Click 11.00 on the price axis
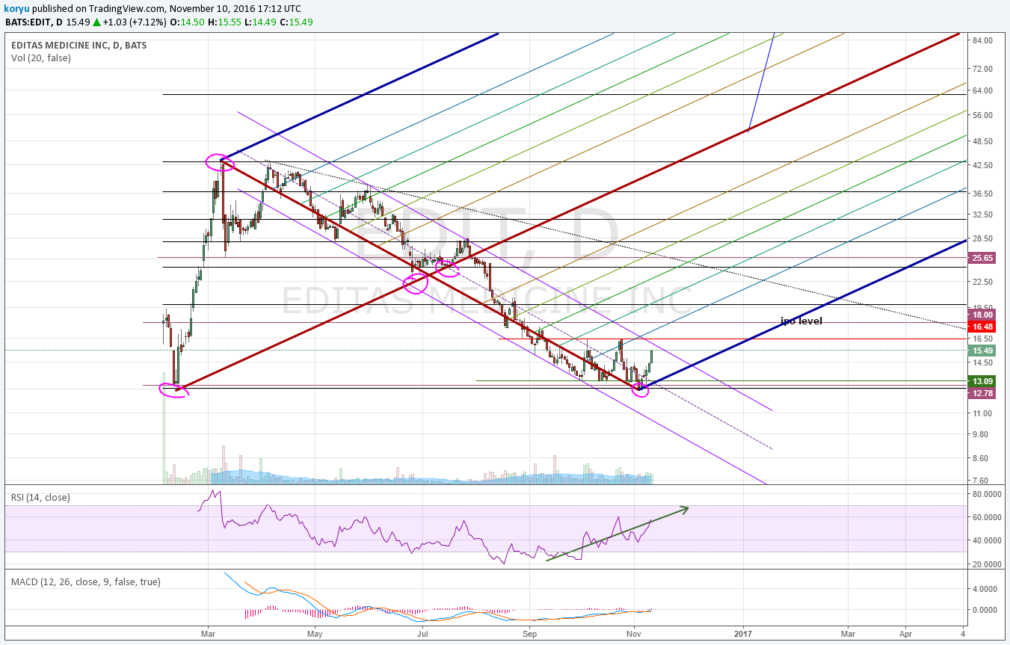This screenshot has height=645, width=1010. [984, 413]
